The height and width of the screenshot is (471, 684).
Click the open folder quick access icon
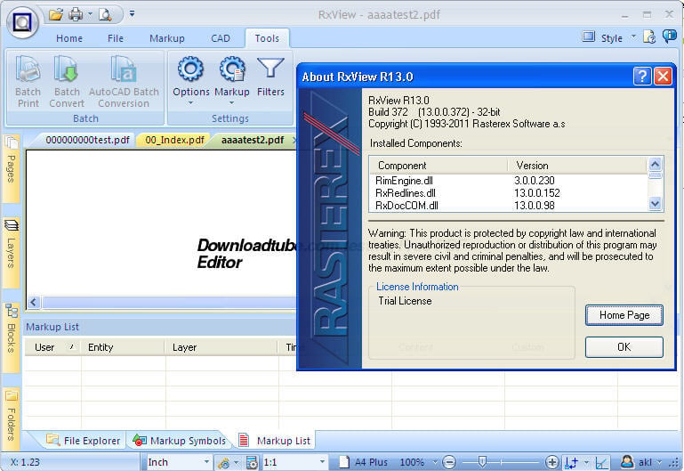(x=56, y=15)
